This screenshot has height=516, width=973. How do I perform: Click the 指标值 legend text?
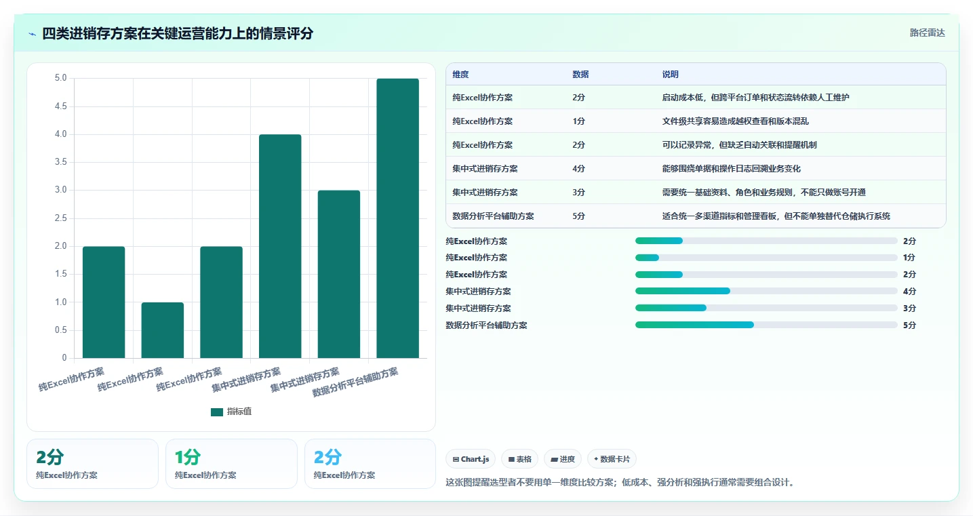point(239,412)
